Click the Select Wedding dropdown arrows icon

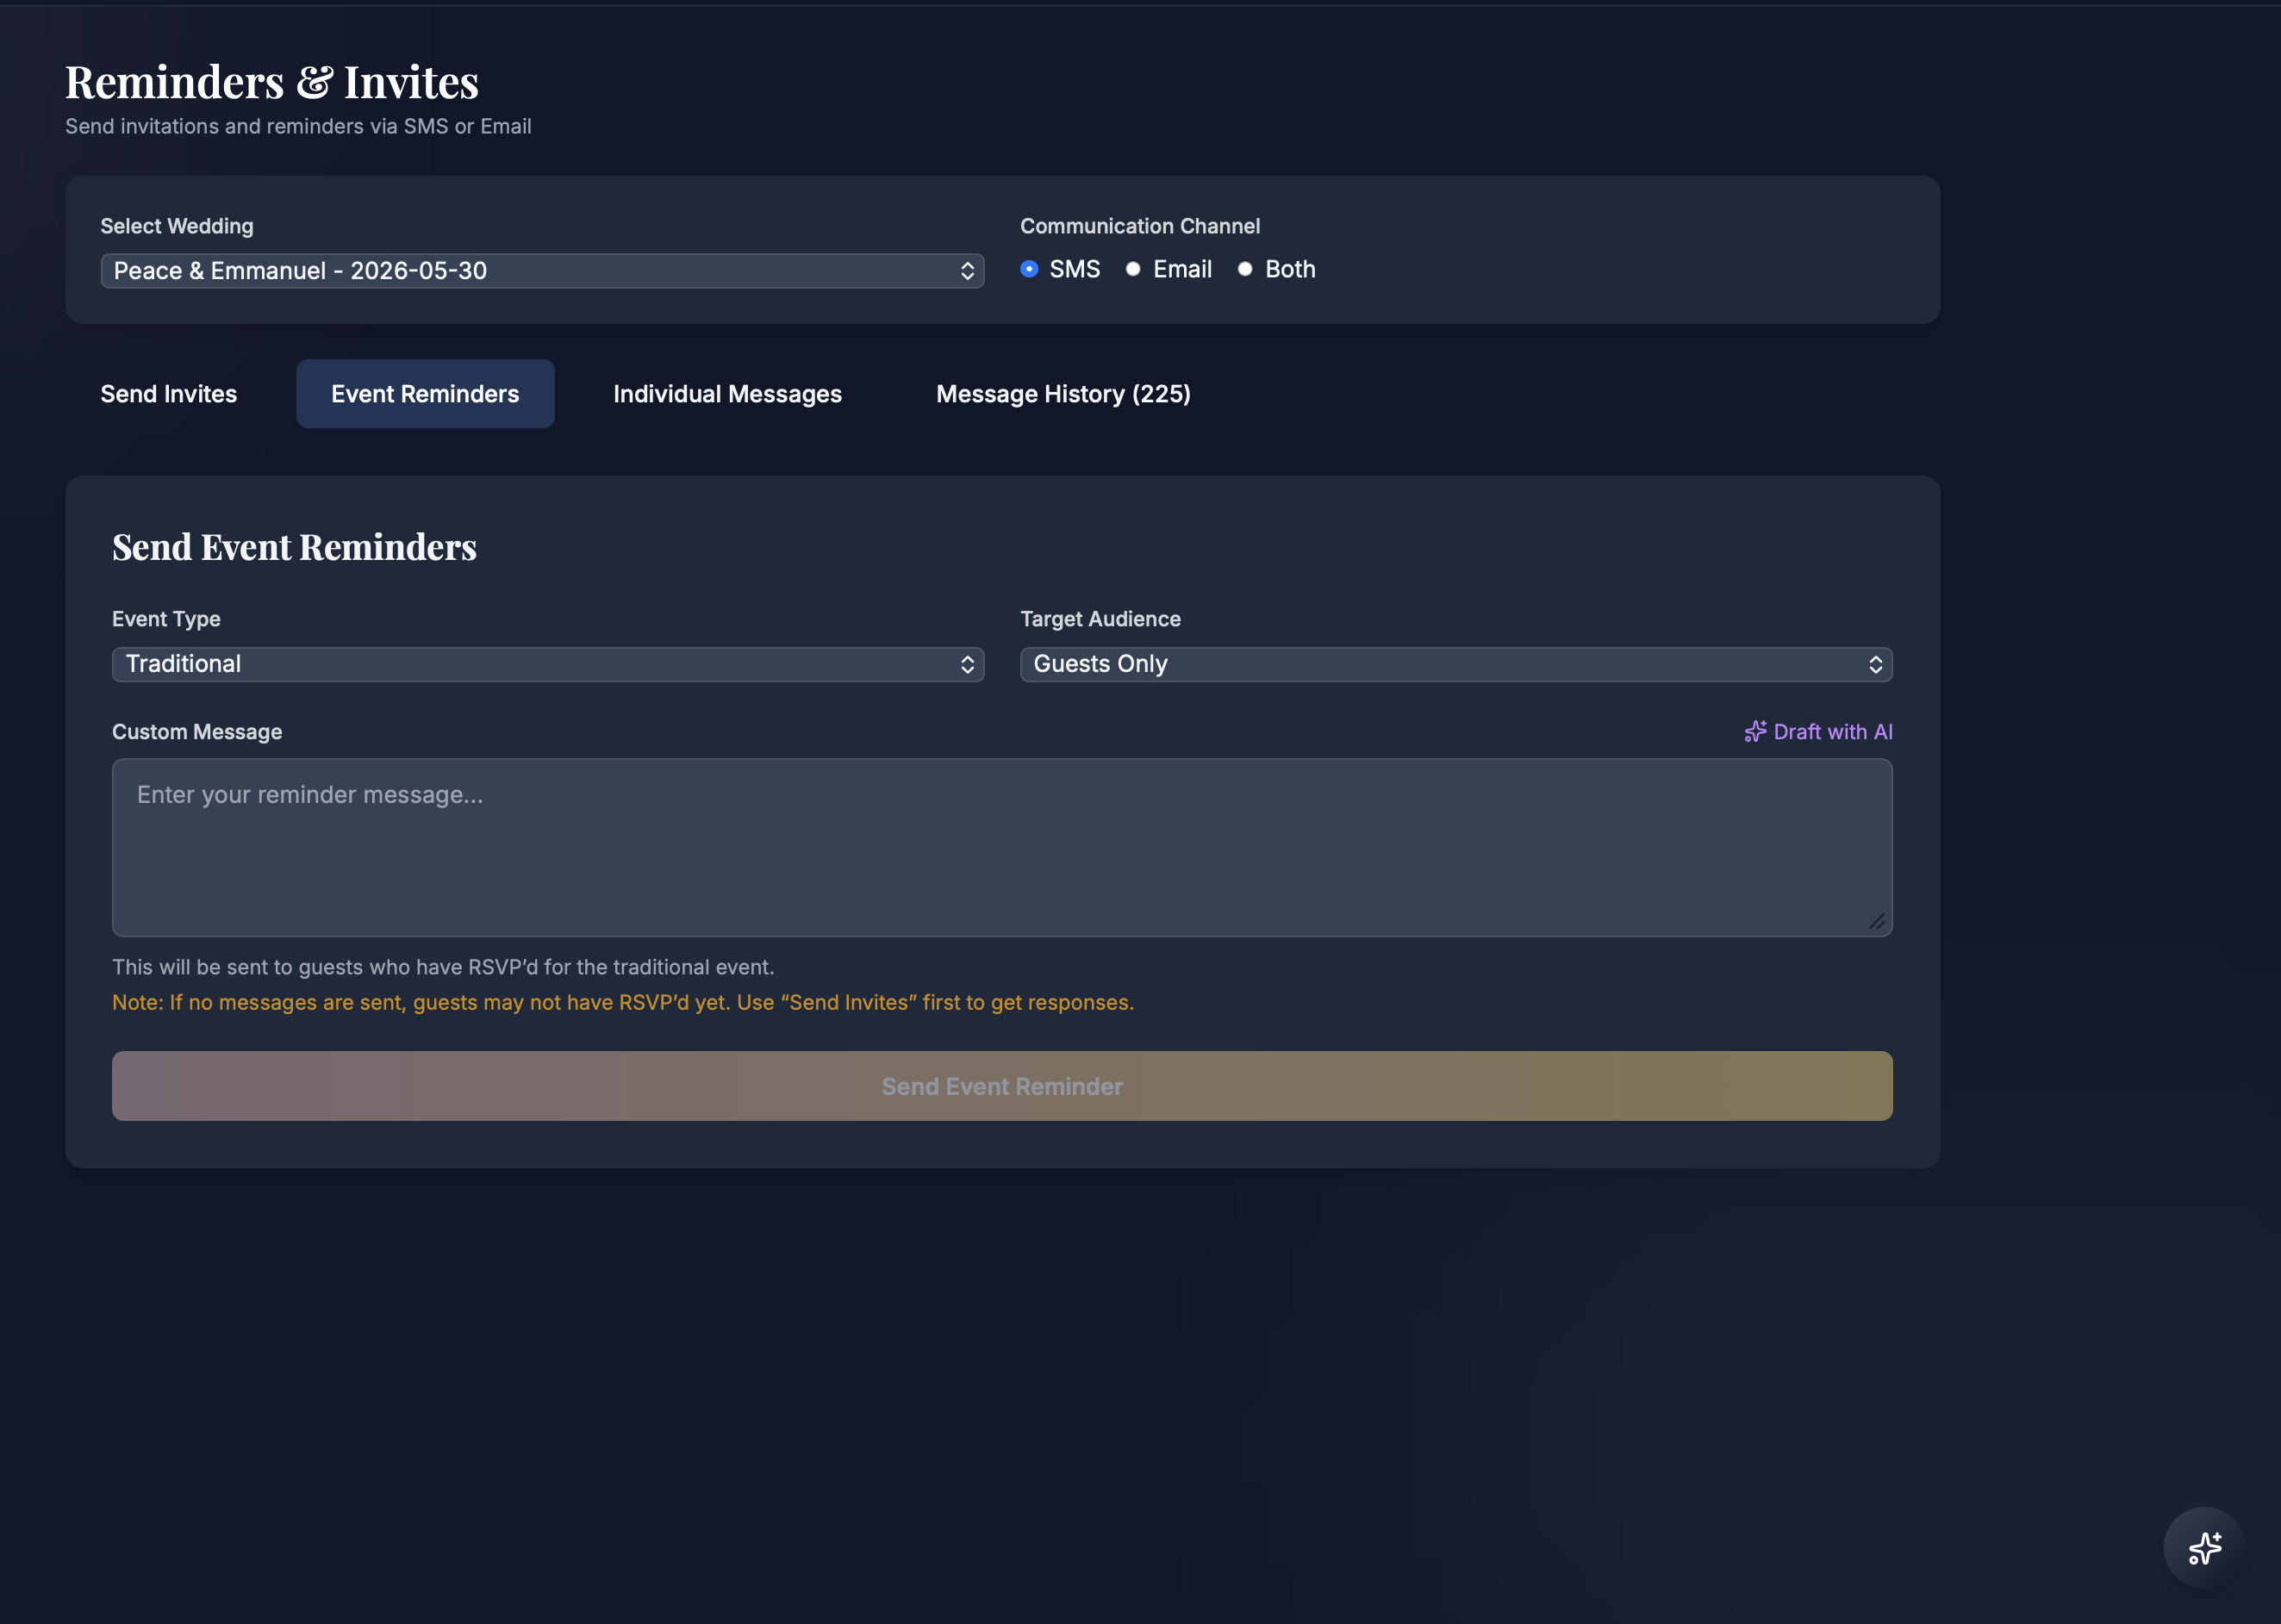[x=967, y=271]
